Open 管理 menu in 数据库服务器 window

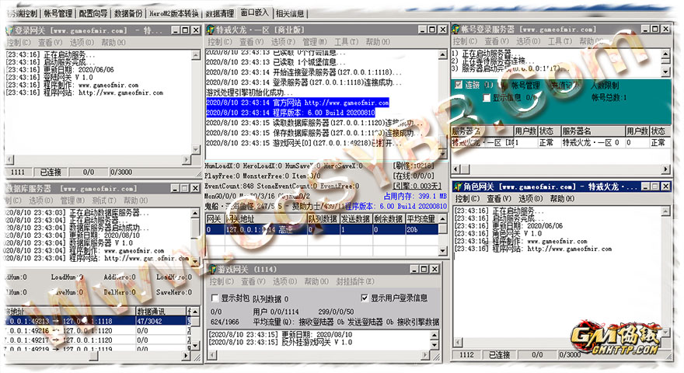pos(72,200)
